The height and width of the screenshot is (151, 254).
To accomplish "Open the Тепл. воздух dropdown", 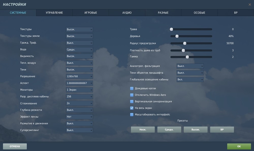I will click(x=79, y=63).
